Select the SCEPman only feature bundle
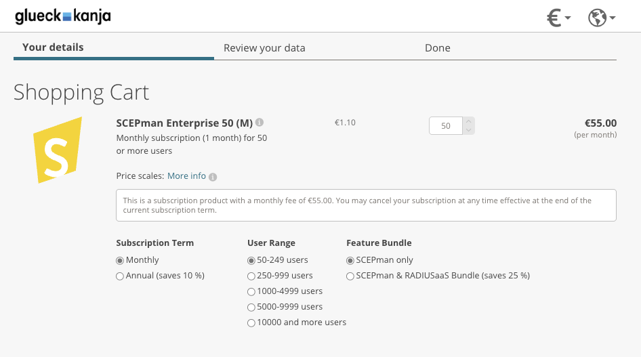This screenshot has width=641, height=357. 350,260
